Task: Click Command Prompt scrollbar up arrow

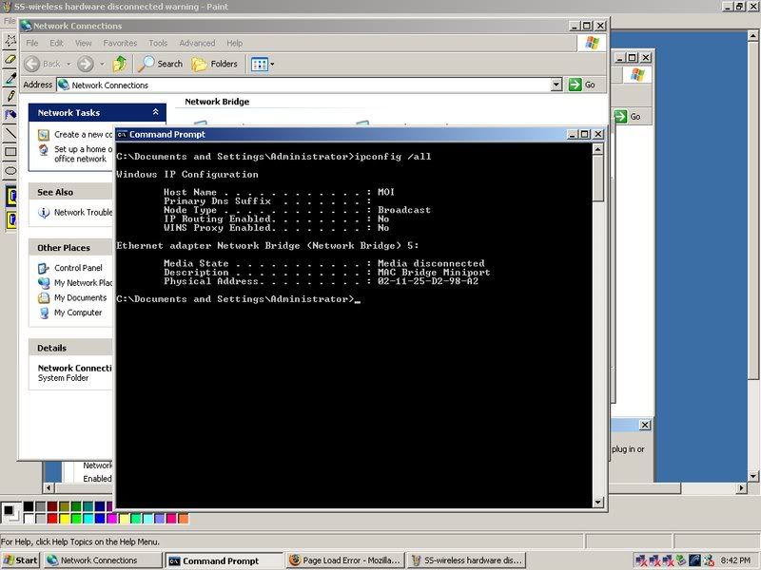Action: [x=598, y=149]
